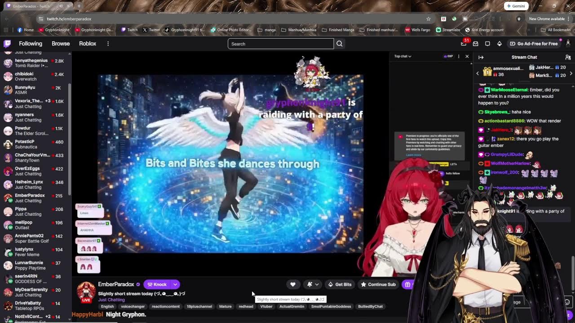
Task: Open Powdur channel in sidebar
Action: click(35, 131)
